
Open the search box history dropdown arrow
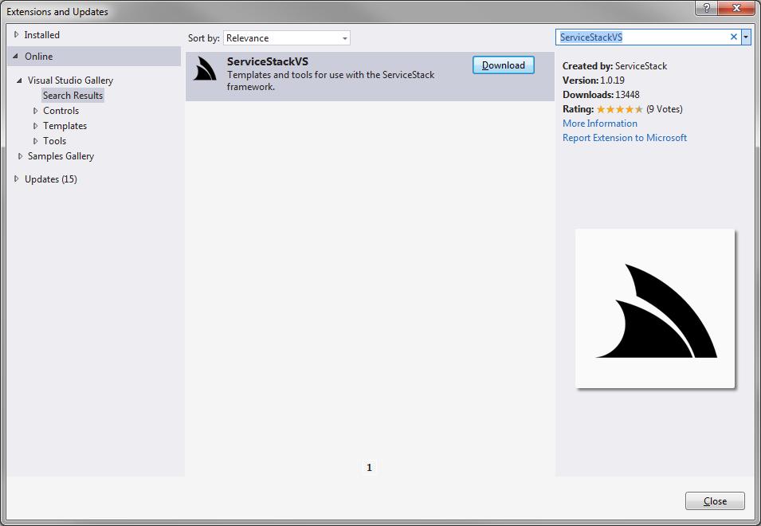point(746,37)
